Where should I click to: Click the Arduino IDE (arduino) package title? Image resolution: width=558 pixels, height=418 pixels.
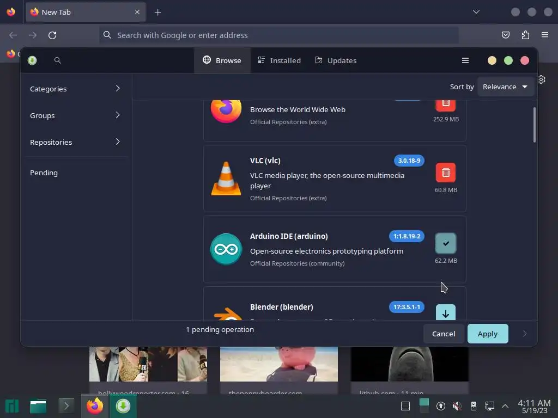[289, 236]
